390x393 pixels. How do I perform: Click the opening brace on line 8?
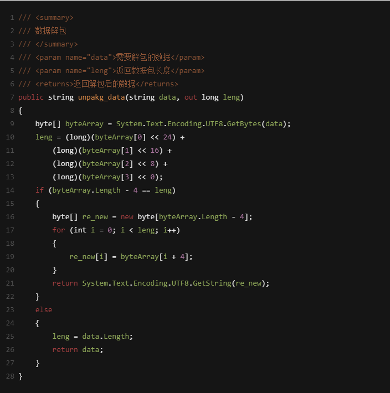(x=20, y=111)
